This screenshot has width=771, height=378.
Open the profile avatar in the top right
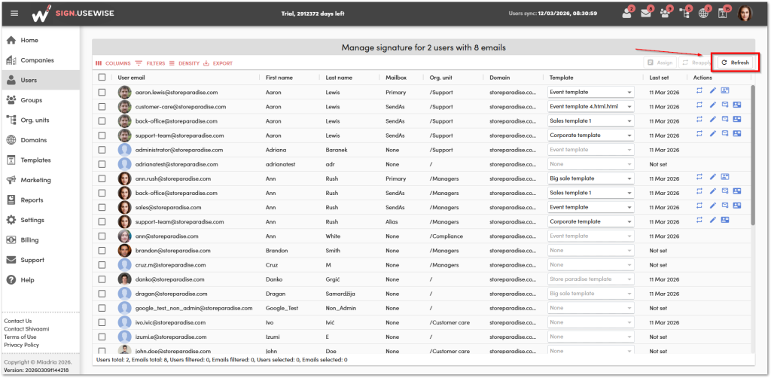745,13
